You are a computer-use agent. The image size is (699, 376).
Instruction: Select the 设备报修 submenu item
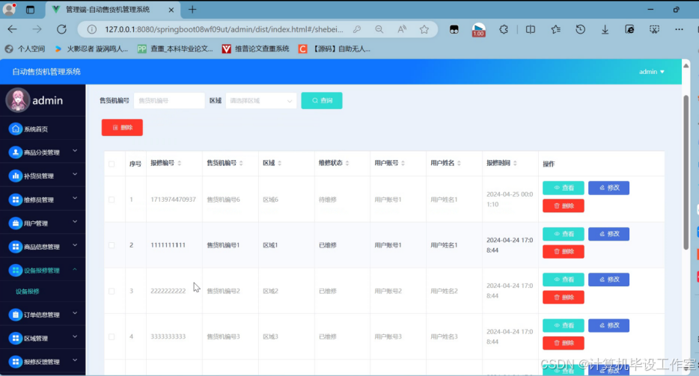pos(28,292)
